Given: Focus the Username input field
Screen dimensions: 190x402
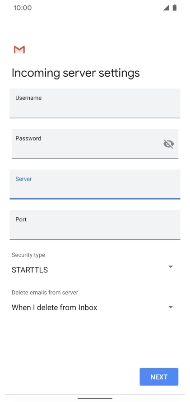Looking at the screenshot, I should (x=95, y=103).
